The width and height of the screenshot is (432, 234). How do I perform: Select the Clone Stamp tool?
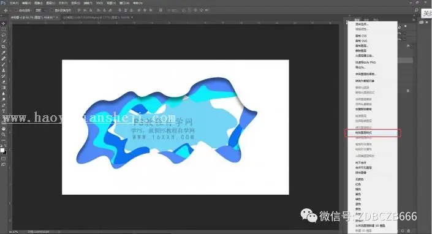pos(3,70)
